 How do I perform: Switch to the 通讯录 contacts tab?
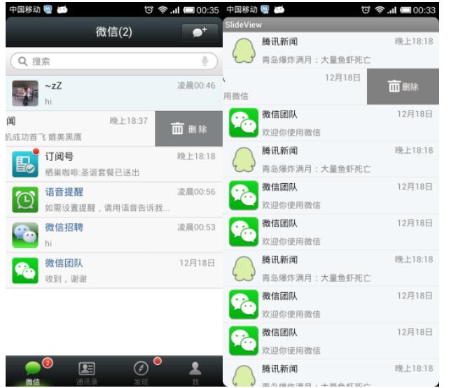point(87,372)
